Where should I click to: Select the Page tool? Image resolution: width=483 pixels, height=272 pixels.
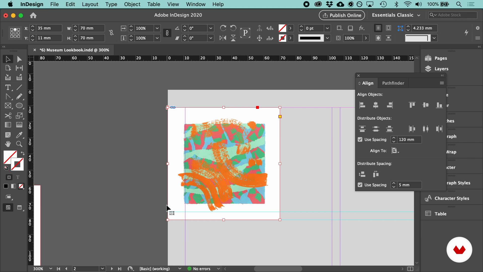pyautogui.click(x=8, y=68)
